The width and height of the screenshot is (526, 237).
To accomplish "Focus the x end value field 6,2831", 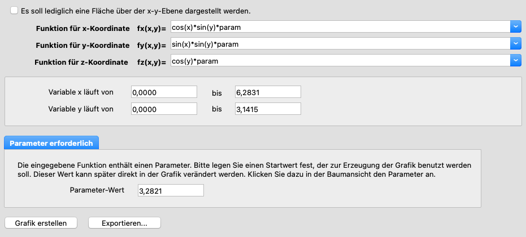I will pyautogui.click(x=268, y=92).
